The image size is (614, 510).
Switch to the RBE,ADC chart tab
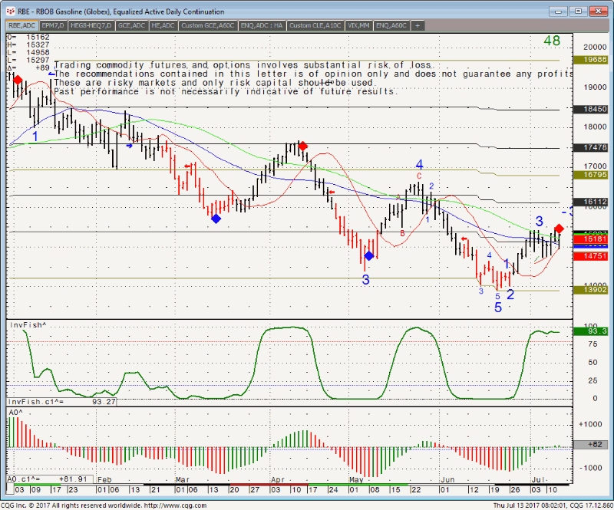pos(22,25)
